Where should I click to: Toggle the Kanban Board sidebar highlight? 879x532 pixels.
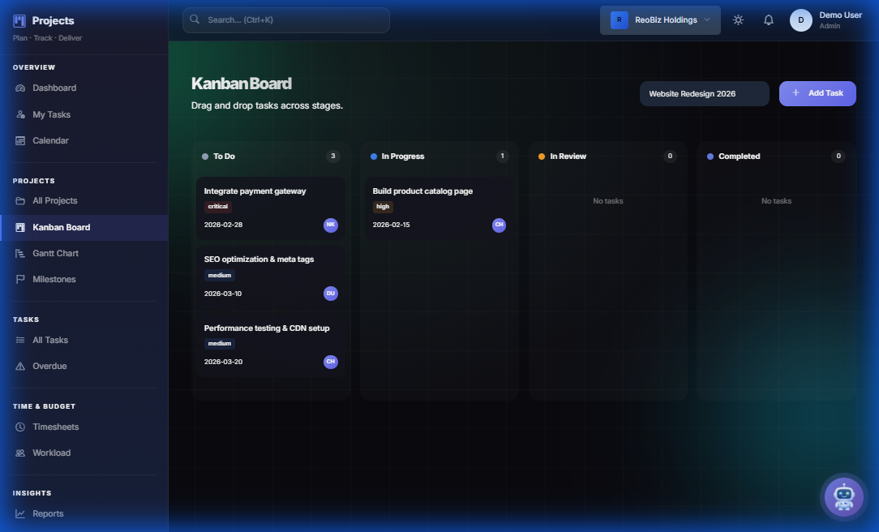tap(62, 227)
